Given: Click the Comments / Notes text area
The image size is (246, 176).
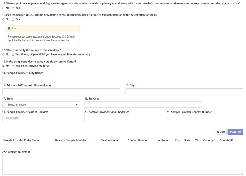Looking at the screenshot, I should [x=123, y=165].
